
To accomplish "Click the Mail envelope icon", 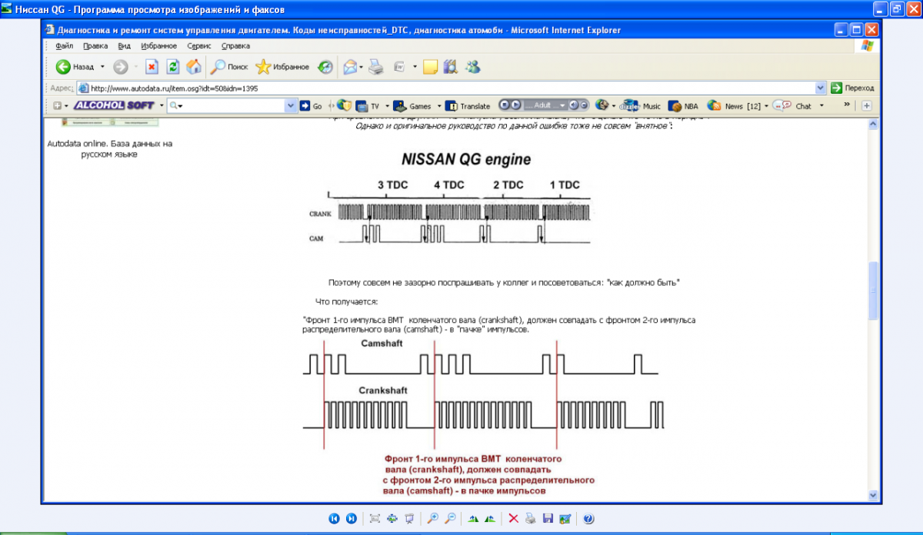I will 350,67.
